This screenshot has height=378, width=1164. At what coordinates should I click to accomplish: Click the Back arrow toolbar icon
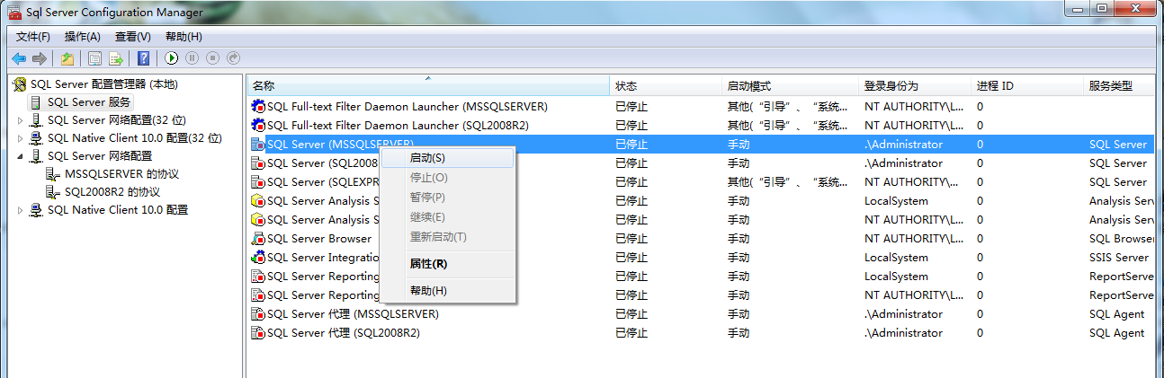click(x=18, y=58)
